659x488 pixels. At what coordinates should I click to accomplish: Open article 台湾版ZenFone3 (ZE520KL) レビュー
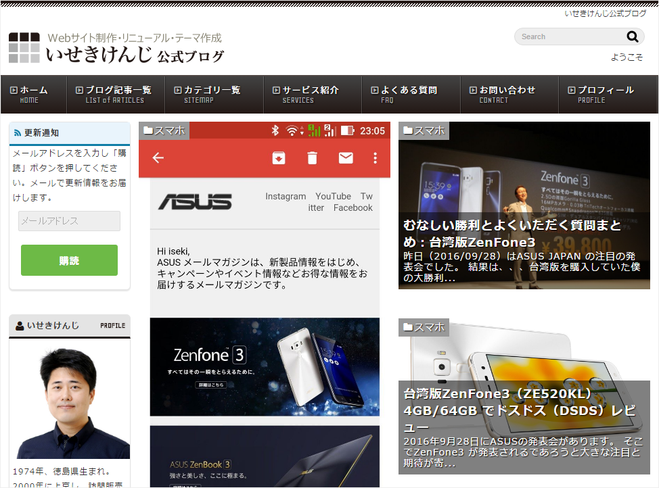(x=520, y=410)
